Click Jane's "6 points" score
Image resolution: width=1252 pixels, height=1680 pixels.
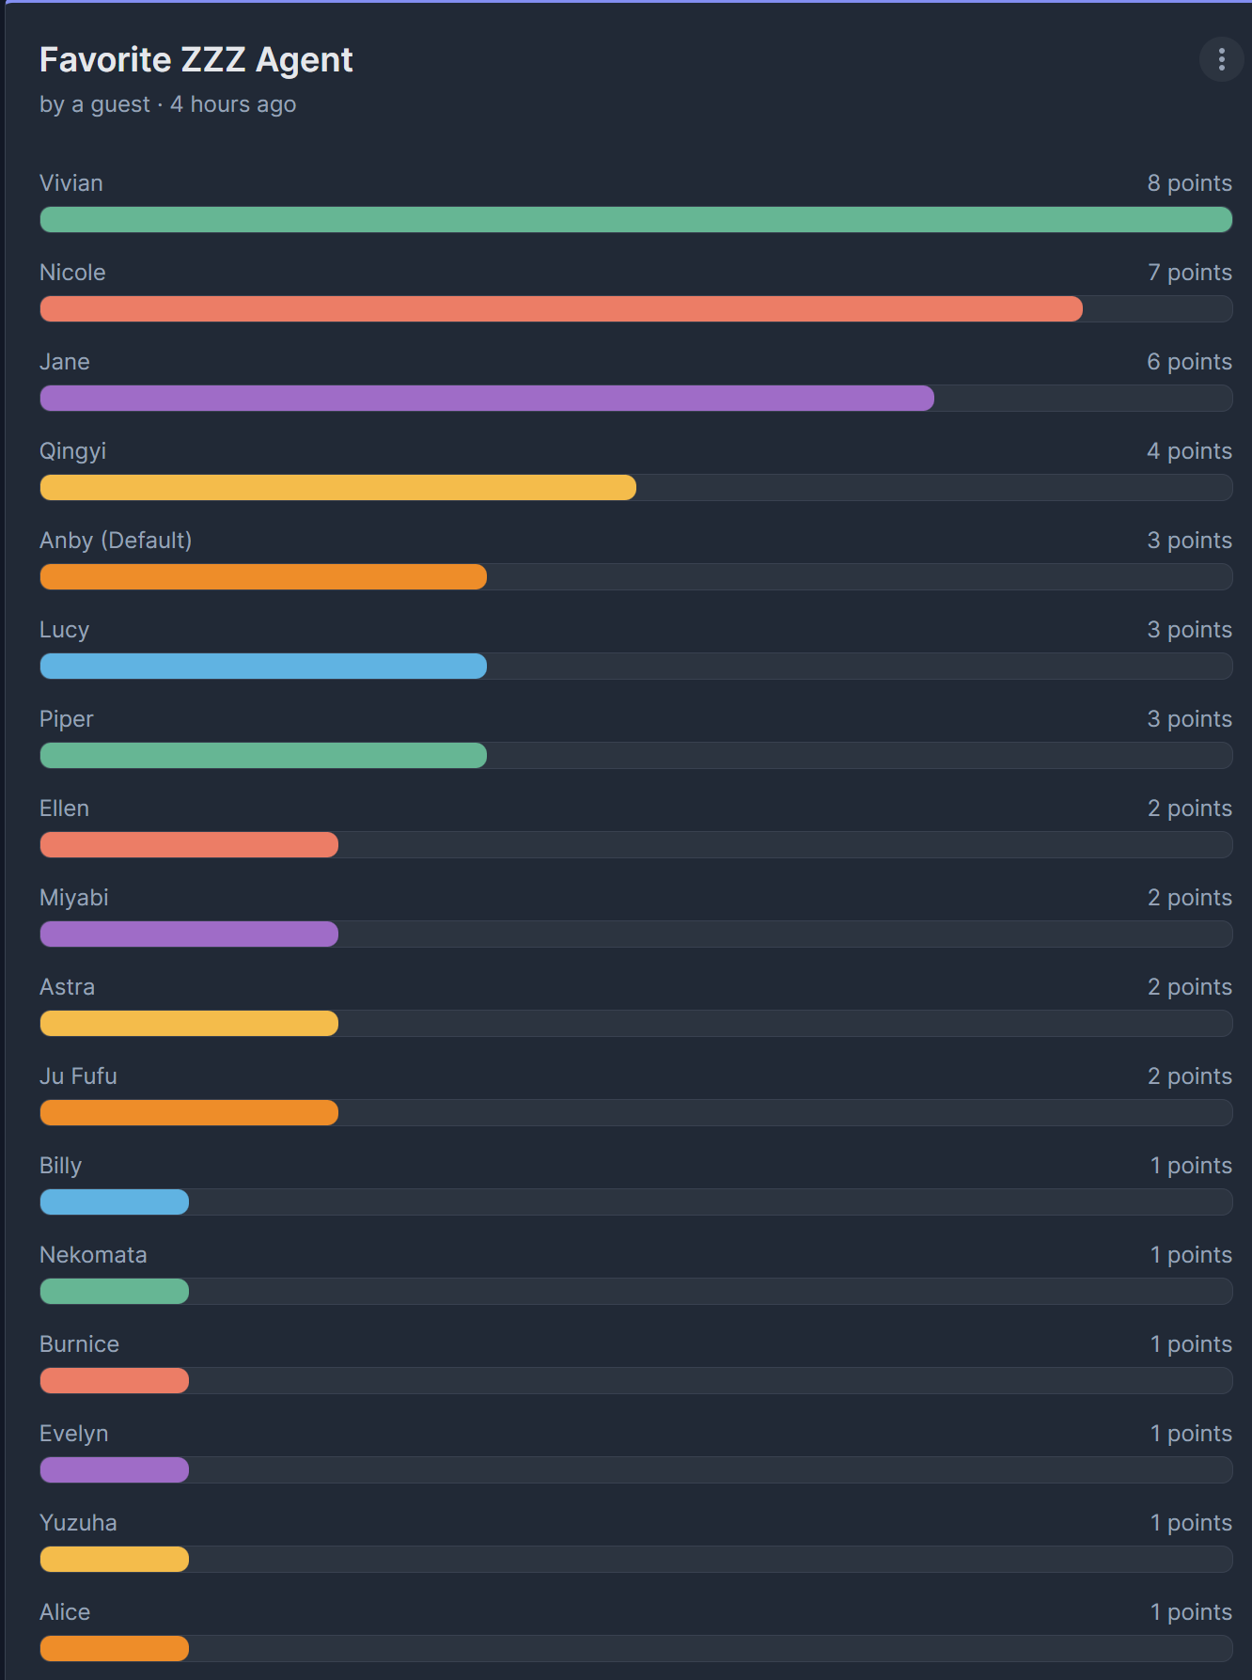coord(1189,362)
